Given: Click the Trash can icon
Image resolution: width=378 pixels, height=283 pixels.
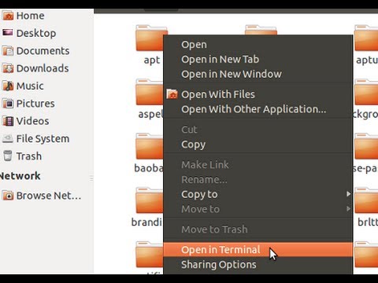Looking at the screenshot, I should [x=8, y=156].
